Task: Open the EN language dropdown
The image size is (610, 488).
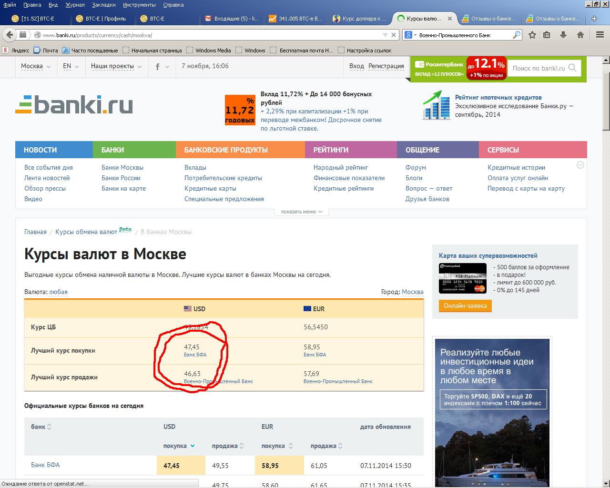Action: (71, 66)
